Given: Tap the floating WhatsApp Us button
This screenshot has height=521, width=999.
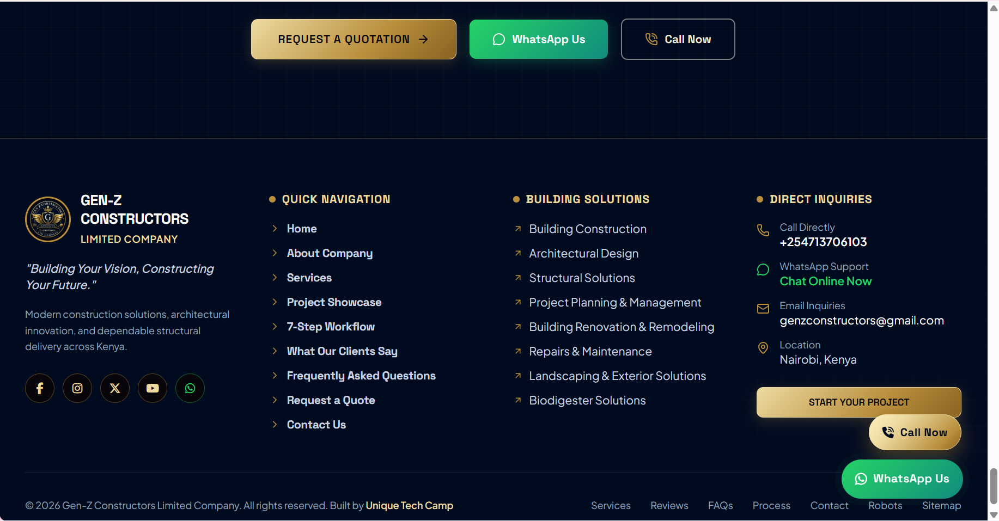Looking at the screenshot, I should pos(903,479).
